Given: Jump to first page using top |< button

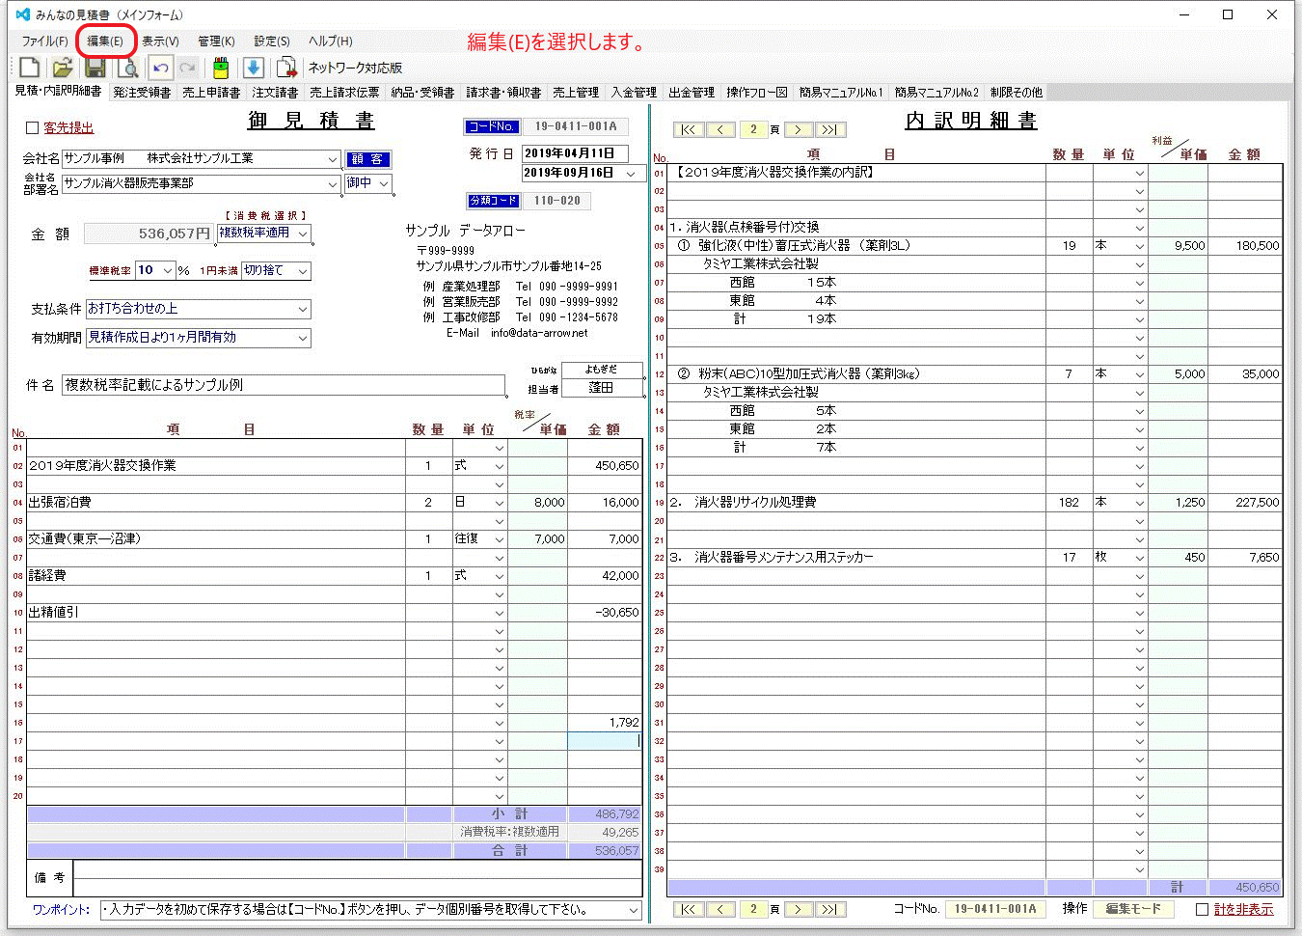Looking at the screenshot, I should click(688, 129).
